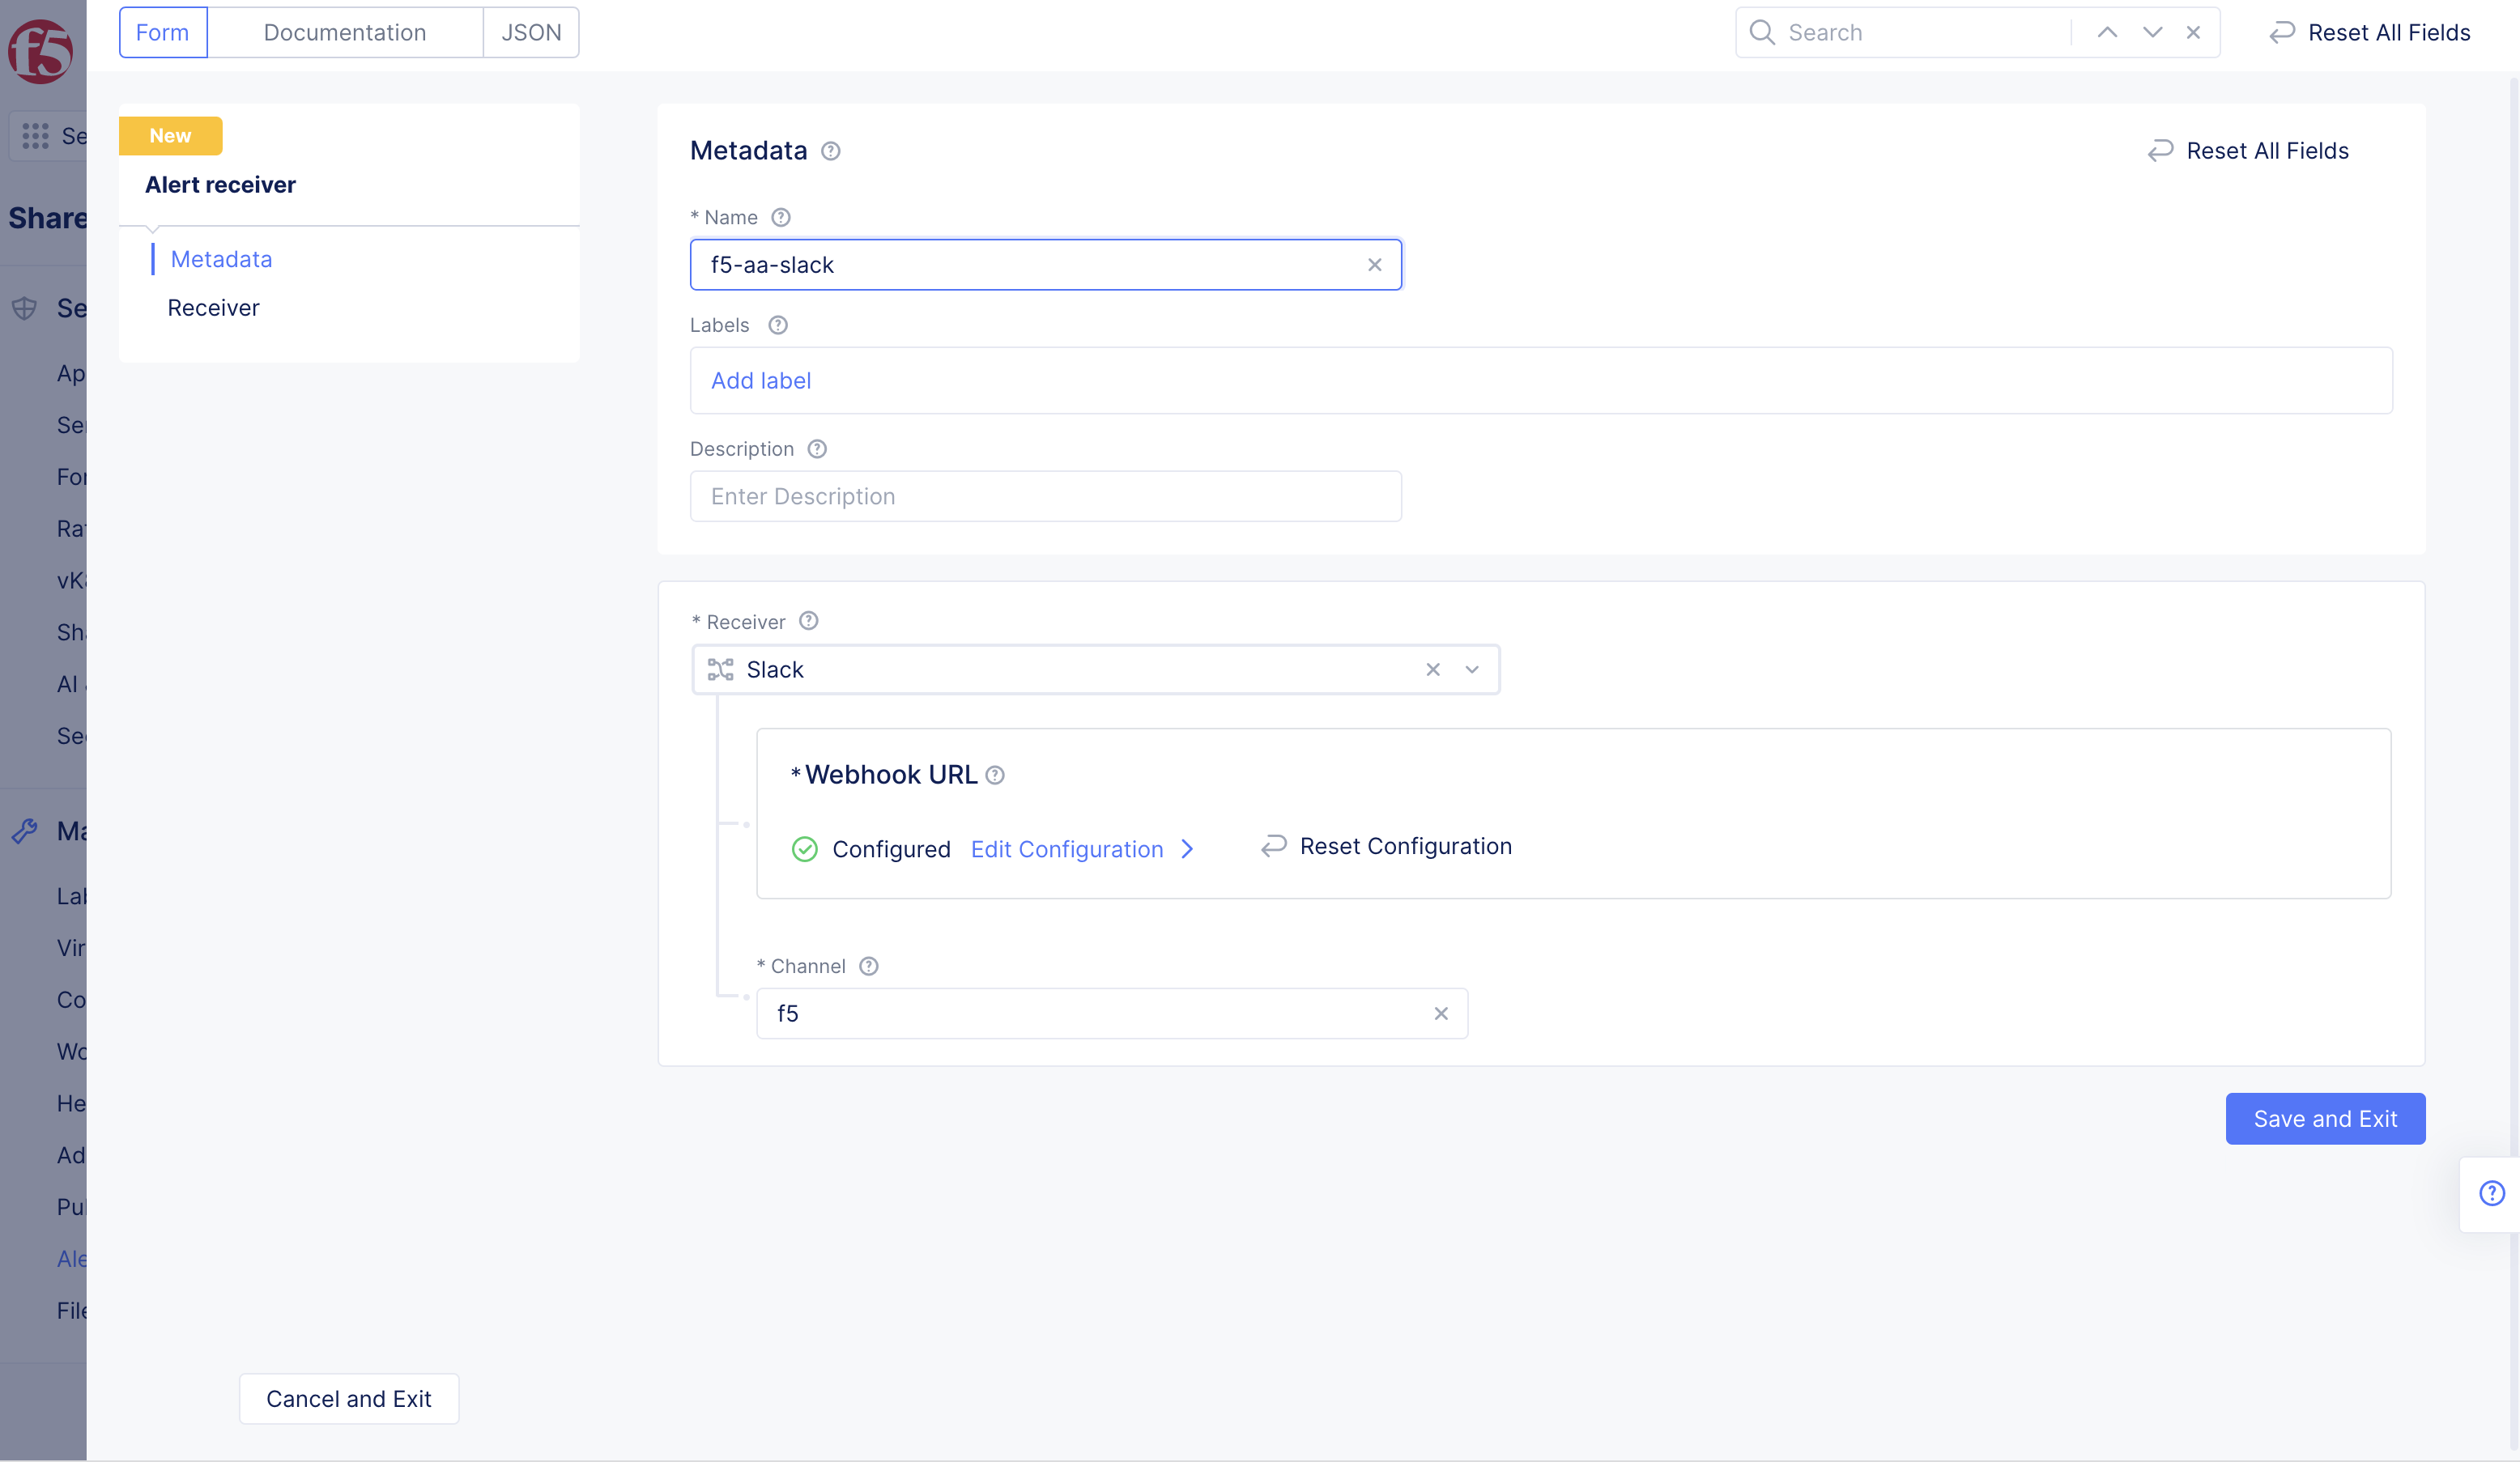Clear the selected Slack receiver
Screen dimensions: 2520x1462
click(x=1433, y=670)
